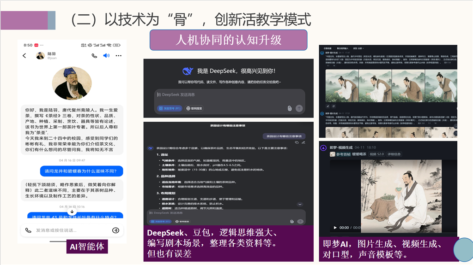Click the scroll-down chevron in the DeepSeek conversation
473x265 pixels.
tap(300, 204)
